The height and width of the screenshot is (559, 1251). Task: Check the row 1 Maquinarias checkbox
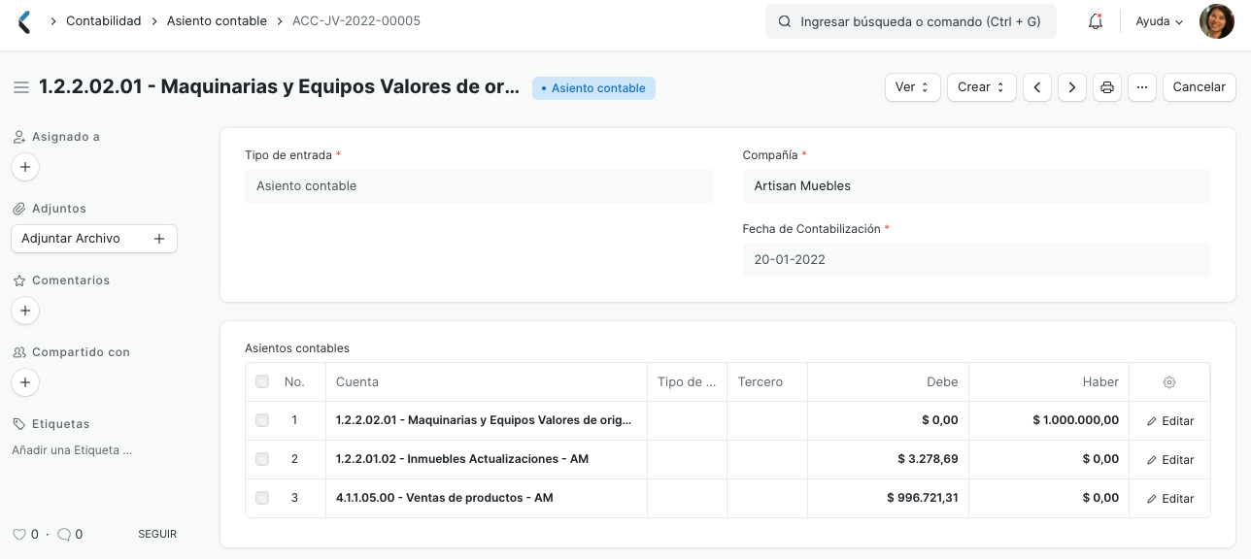pyautogui.click(x=262, y=420)
